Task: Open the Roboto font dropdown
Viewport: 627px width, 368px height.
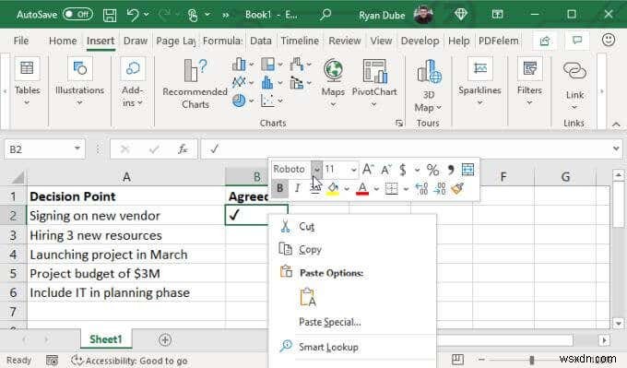Action: pos(316,169)
